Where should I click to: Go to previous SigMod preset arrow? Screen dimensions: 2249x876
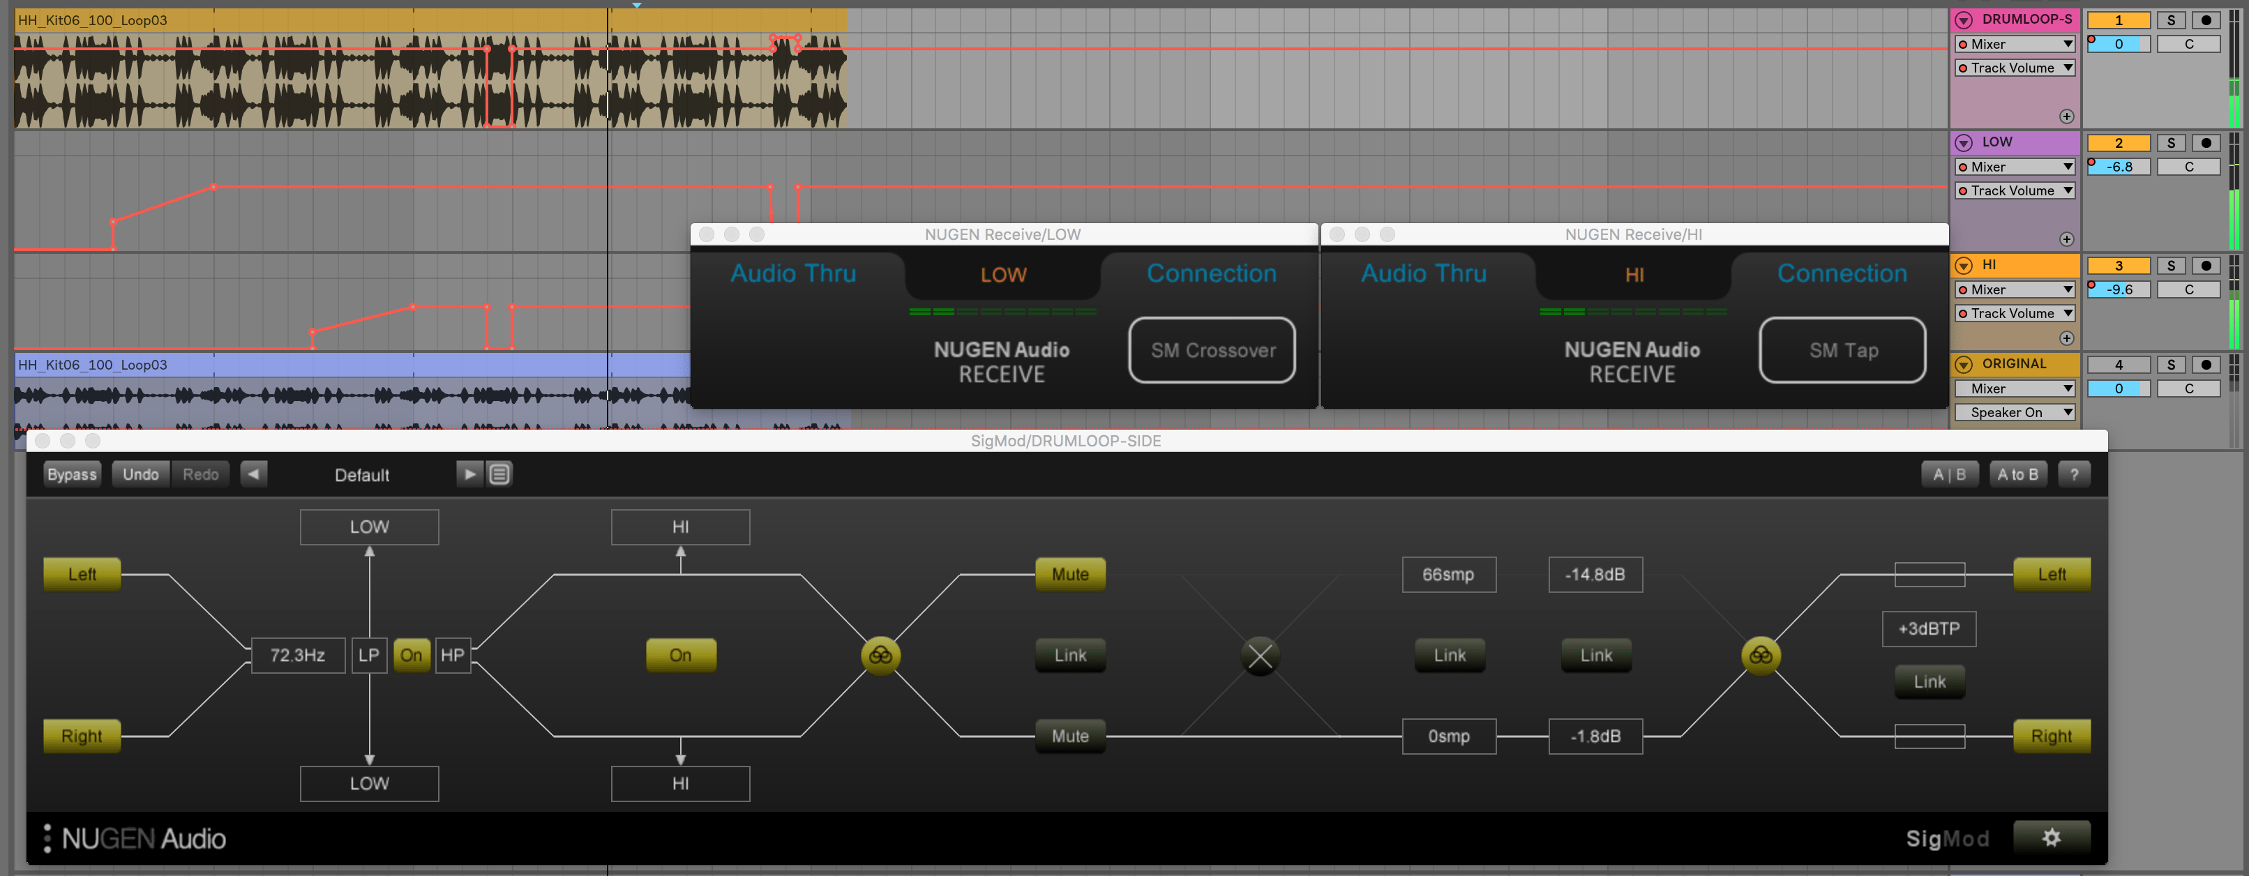point(253,475)
